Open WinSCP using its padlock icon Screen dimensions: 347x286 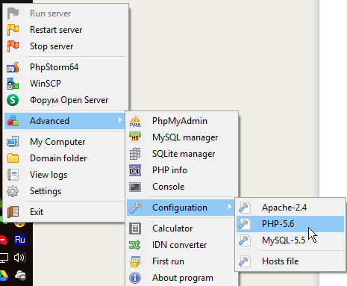[x=13, y=84]
